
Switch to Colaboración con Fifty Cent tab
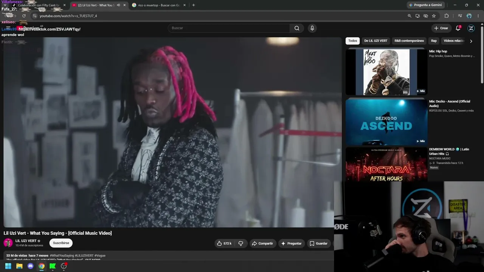pyautogui.click(x=39, y=5)
